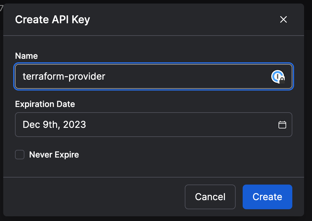
Task: Dismiss the modal using the X icon
Action: 283,19
